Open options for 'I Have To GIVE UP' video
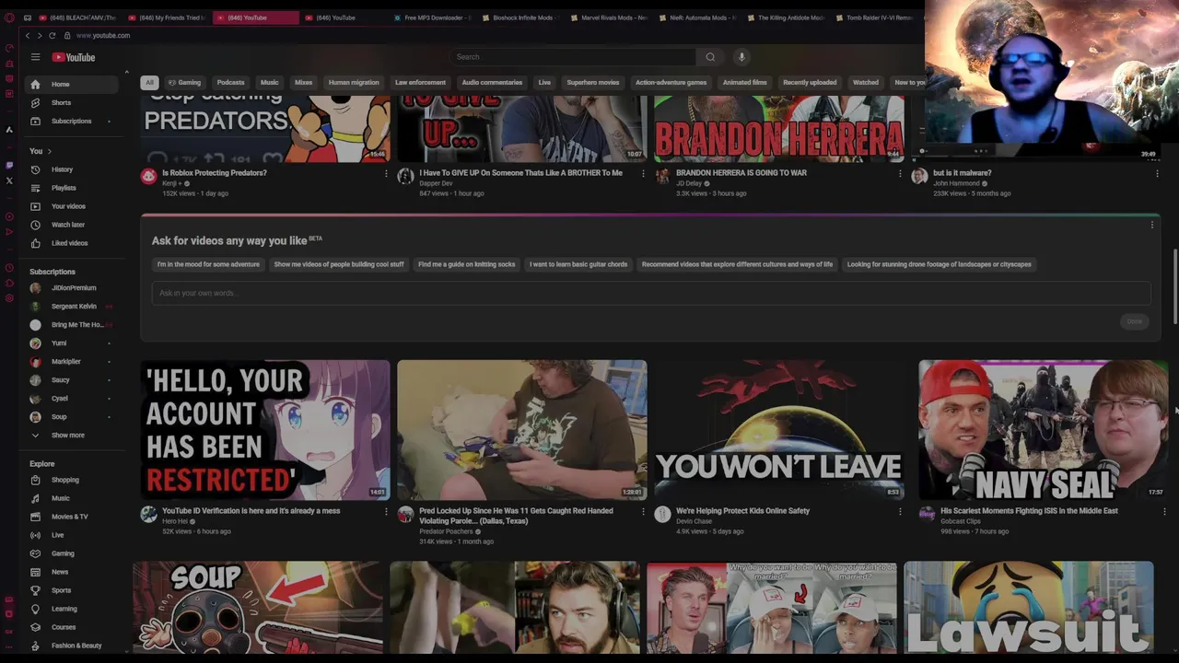This screenshot has height=663, width=1179. point(643,173)
